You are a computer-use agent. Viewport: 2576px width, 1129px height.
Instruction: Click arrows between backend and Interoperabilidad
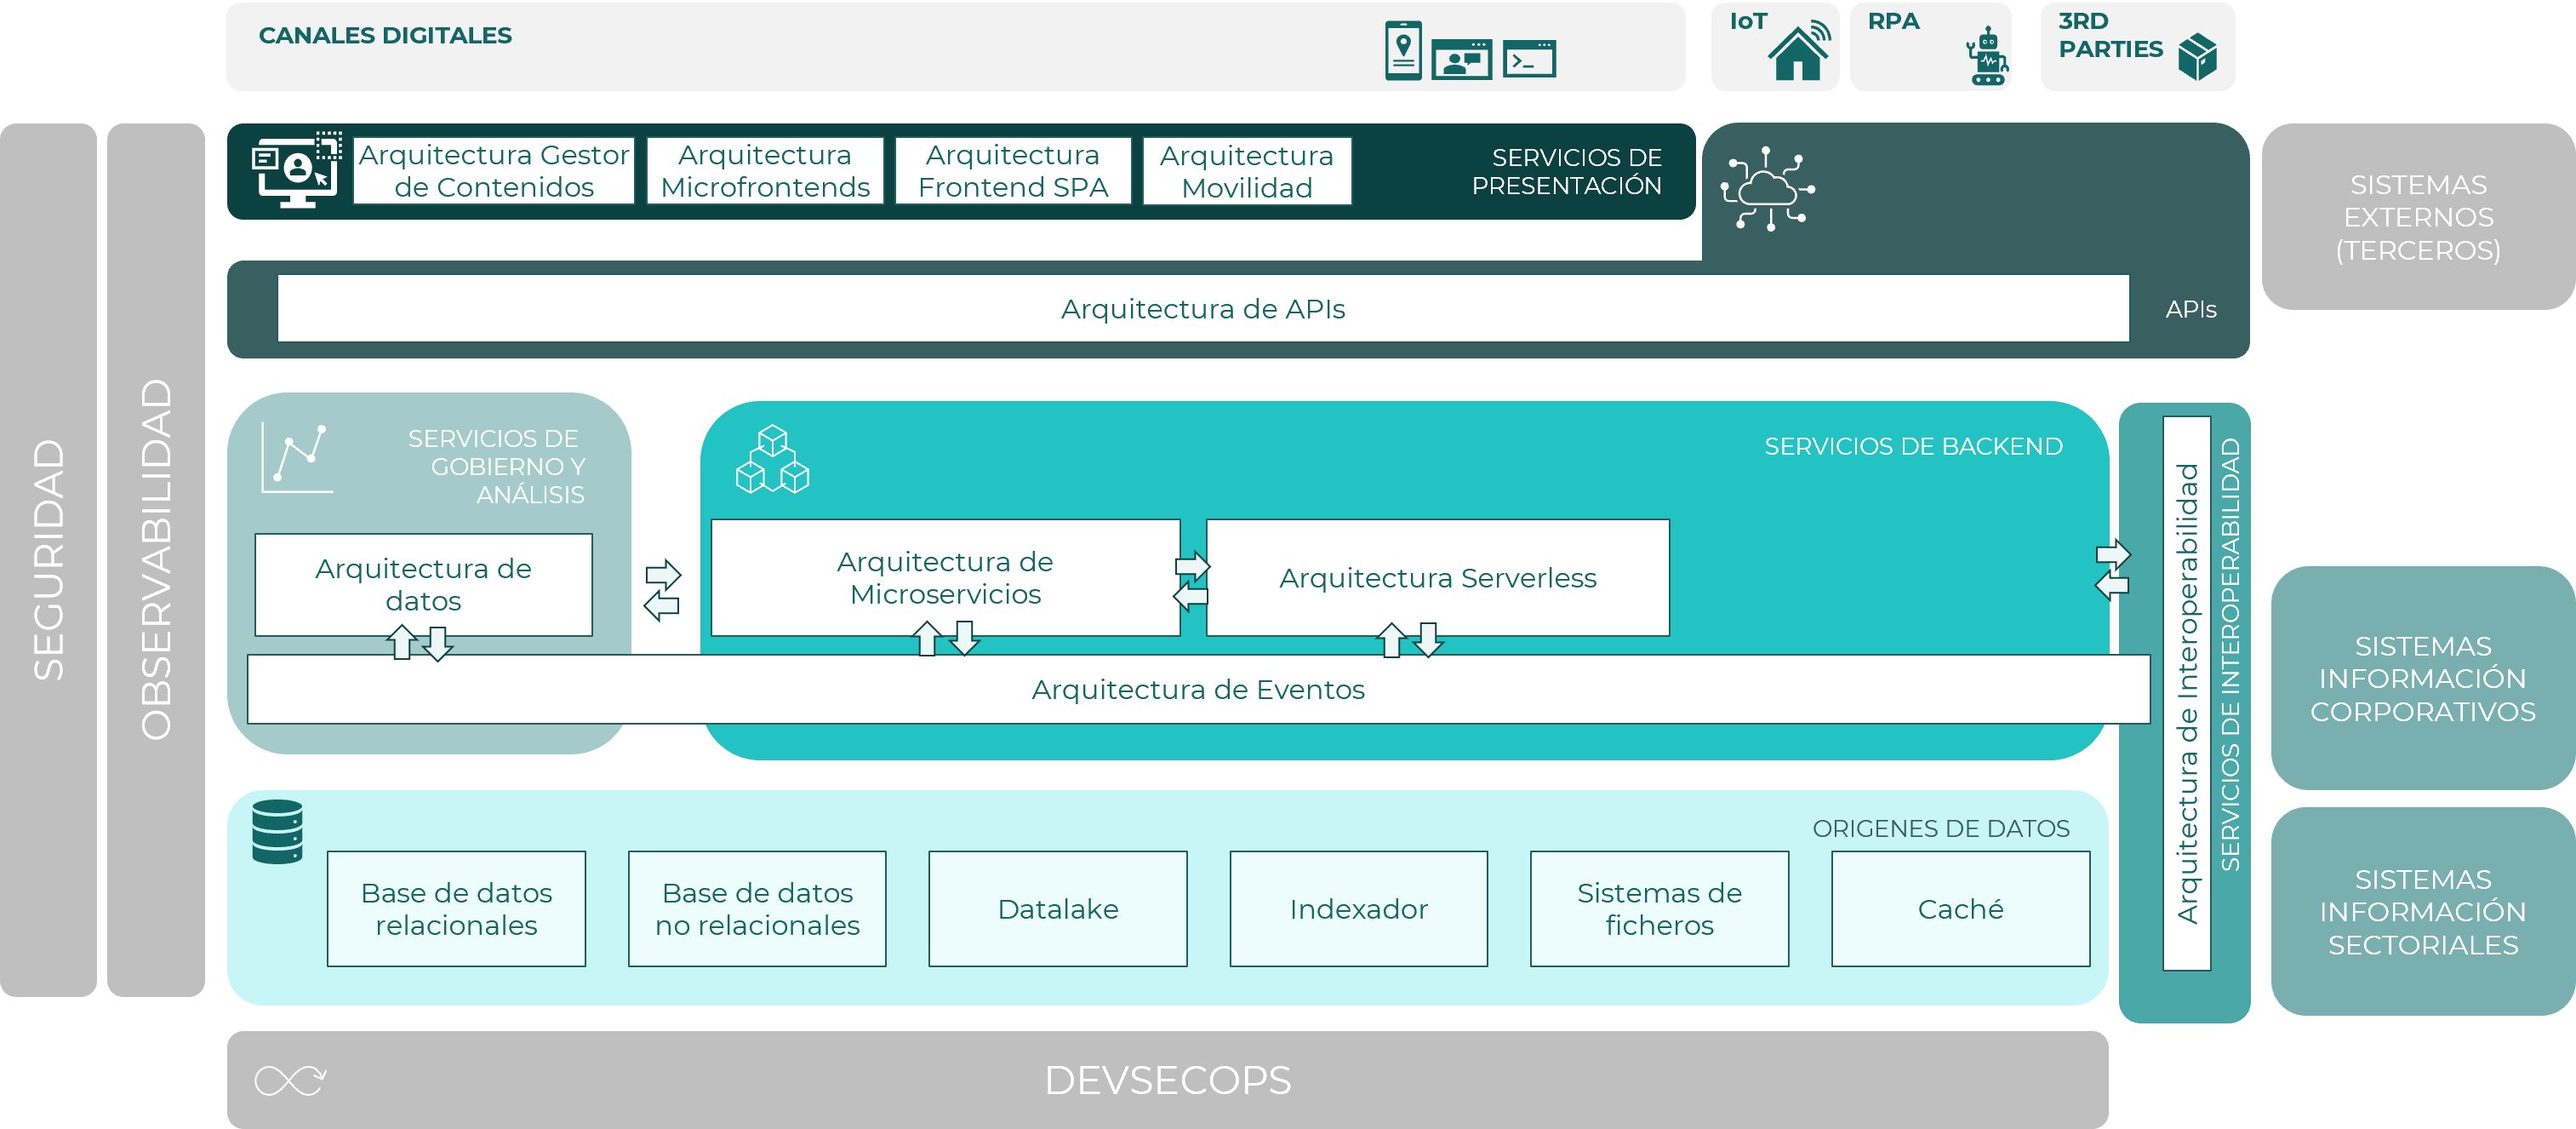click(x=2113, y=570)
